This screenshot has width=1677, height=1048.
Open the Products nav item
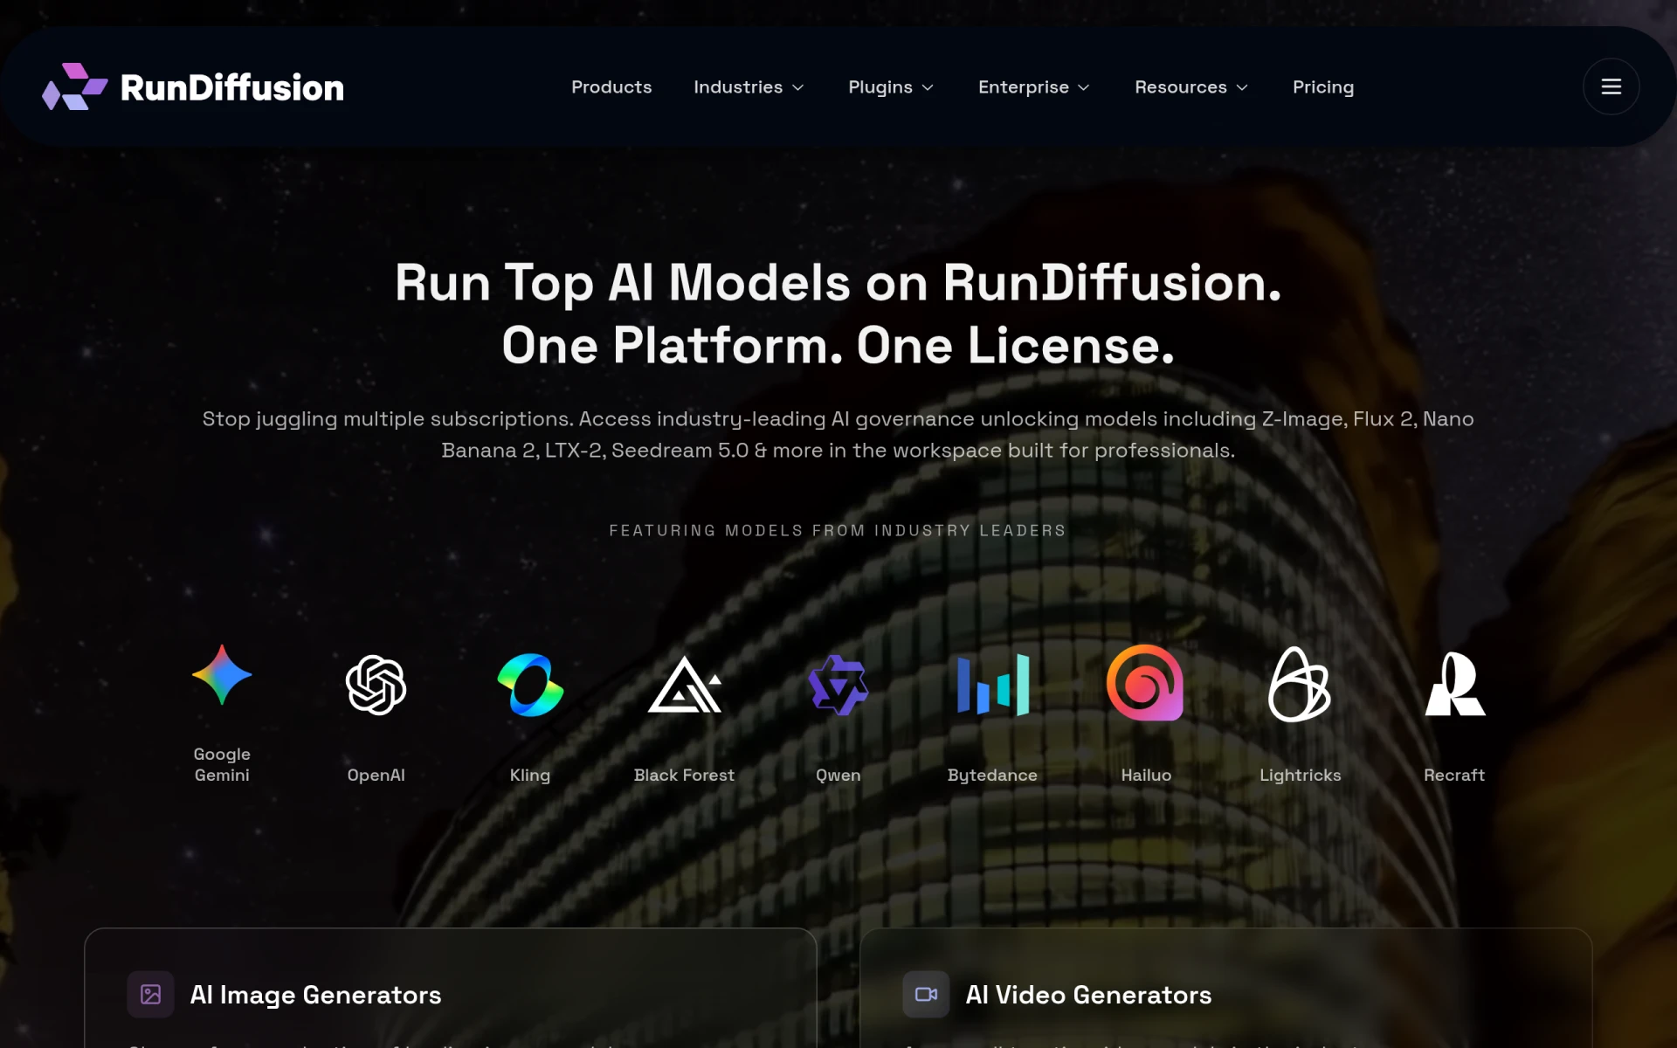[x=611, y=86]
